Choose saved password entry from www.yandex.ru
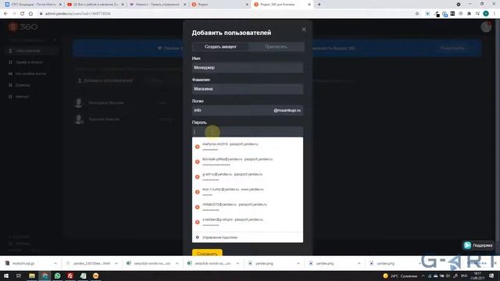This screenshot has width=500, height=281. pos(248,192)
